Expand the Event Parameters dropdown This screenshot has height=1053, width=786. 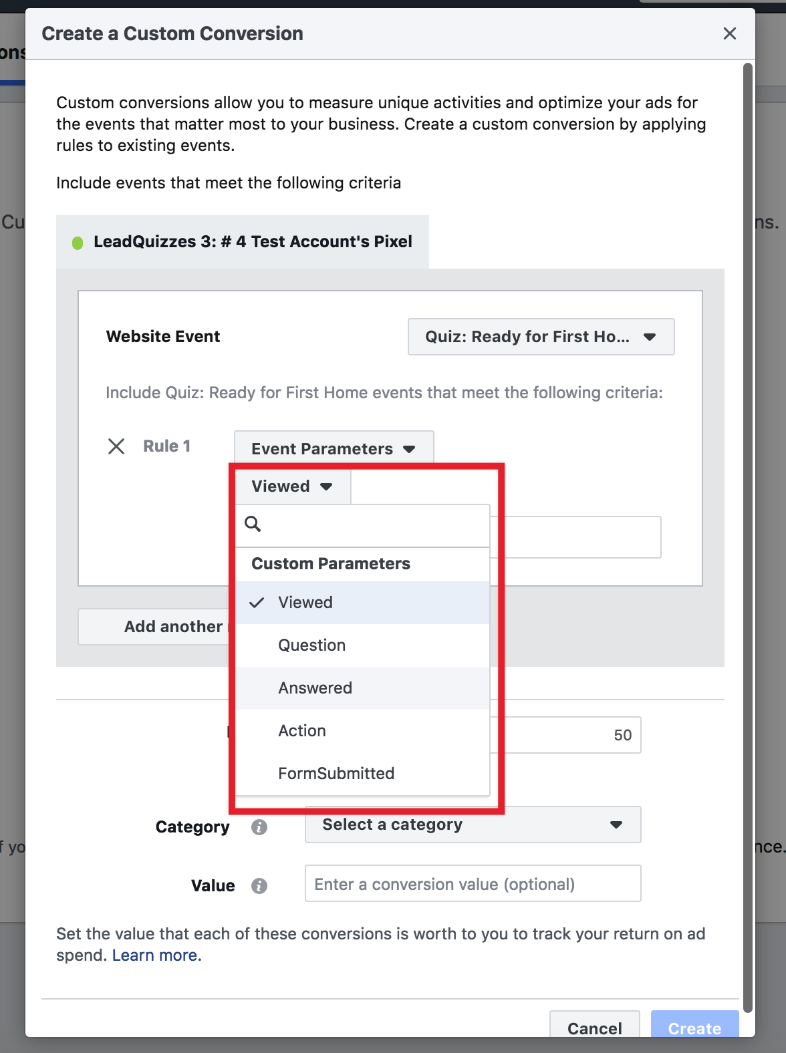(334, 449)
